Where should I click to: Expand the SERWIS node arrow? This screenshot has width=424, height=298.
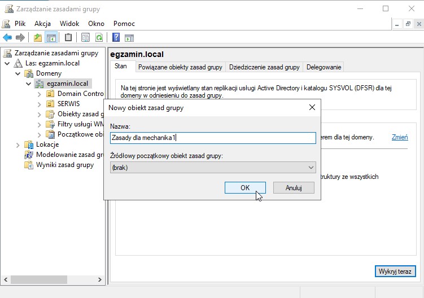(x=39, y=104)
